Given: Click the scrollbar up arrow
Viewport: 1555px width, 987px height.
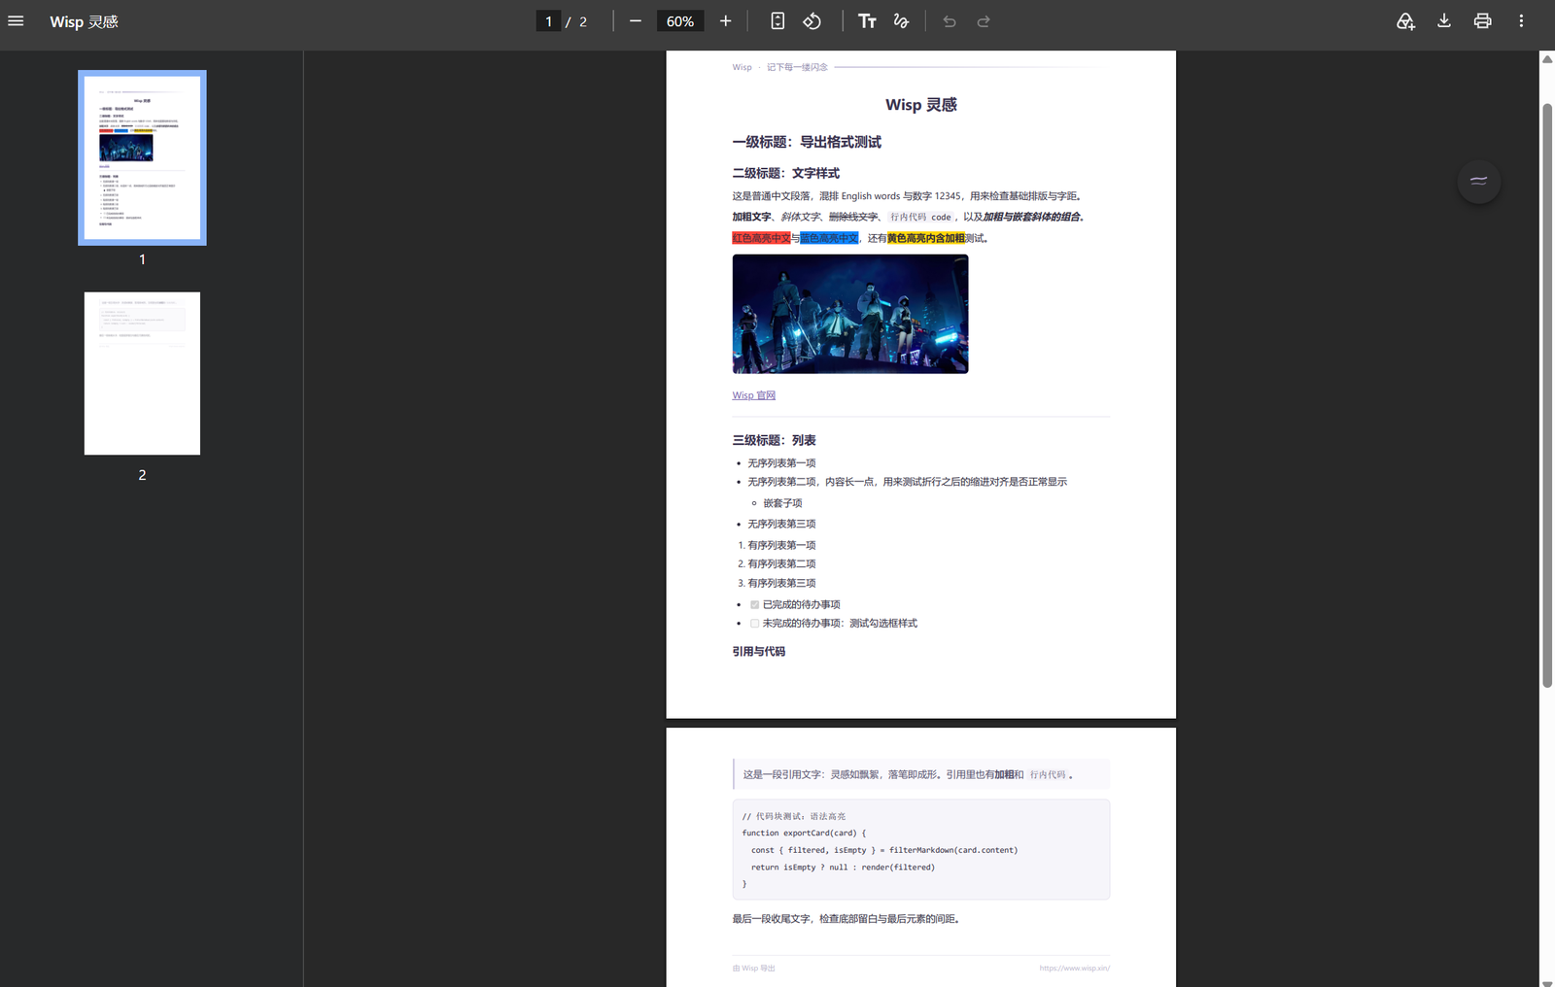Looking at the screenshot, I should (x=1547, y=59).
